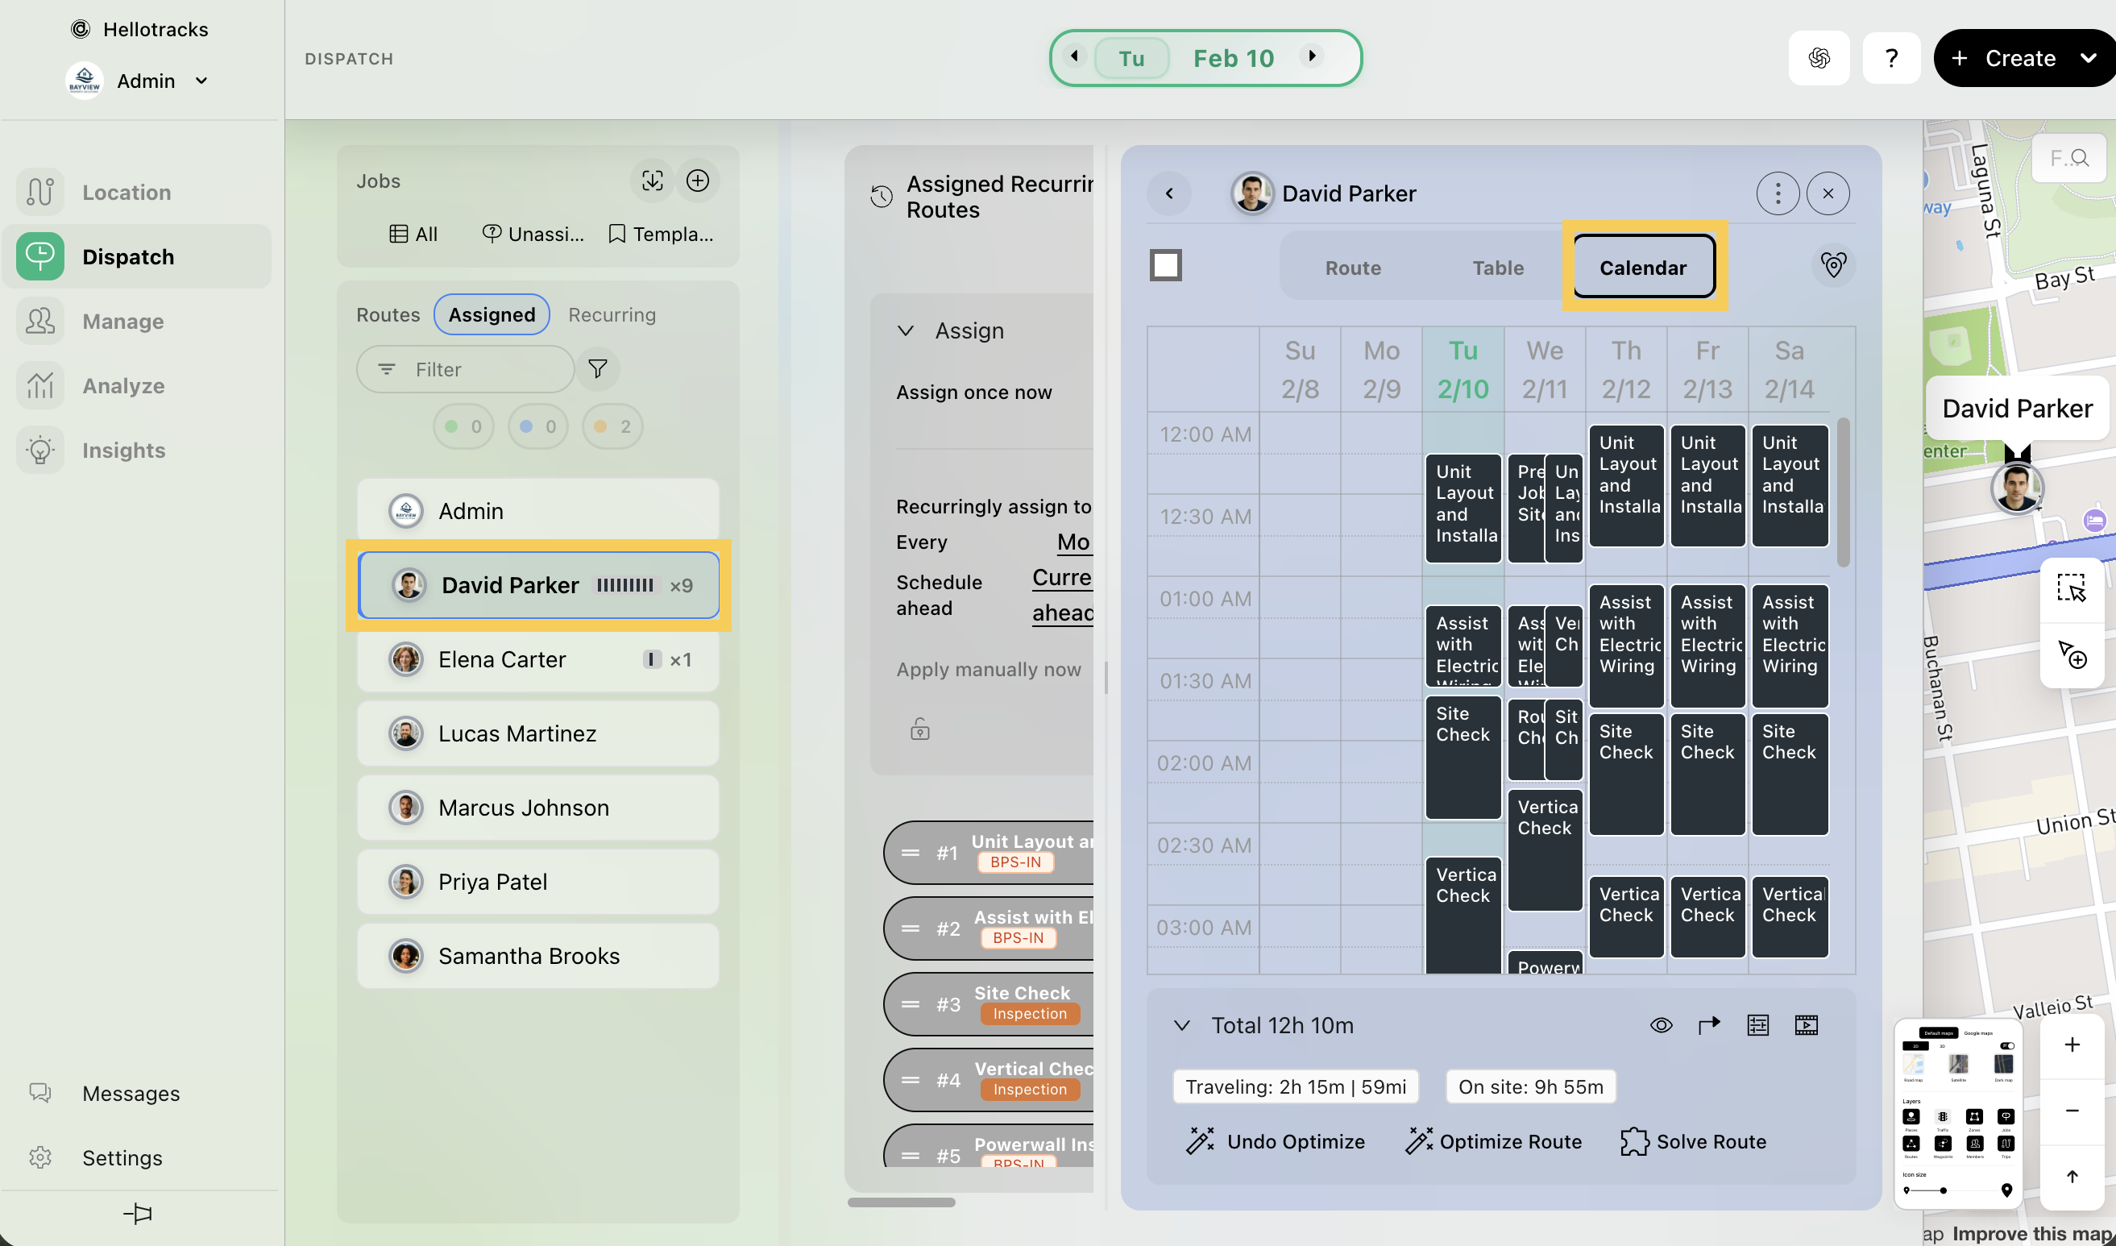Open the Create dropdown arrow

(x=2088, y=58)
